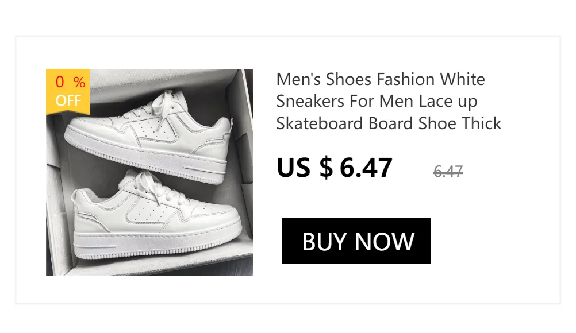Click the "Sneakers For Men Lace up" title line
576x333 pixels.
tap(377, 101)
